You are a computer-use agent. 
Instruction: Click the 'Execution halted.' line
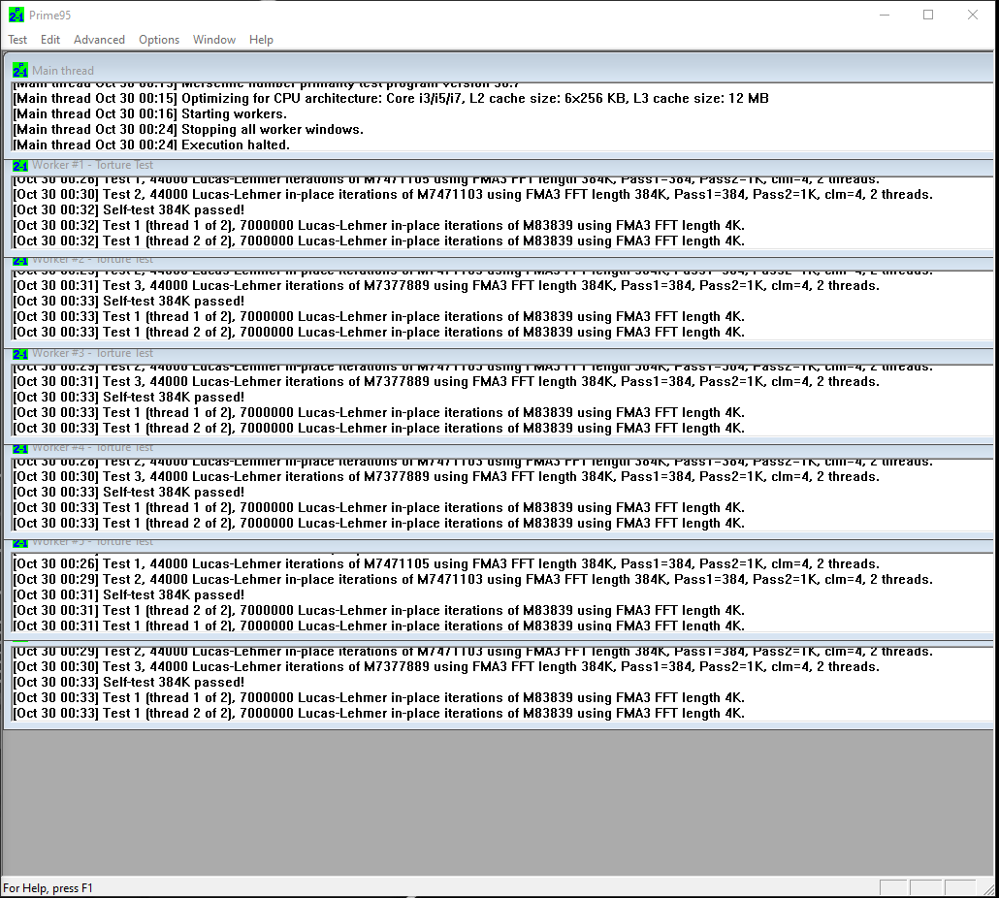[151, 144]
